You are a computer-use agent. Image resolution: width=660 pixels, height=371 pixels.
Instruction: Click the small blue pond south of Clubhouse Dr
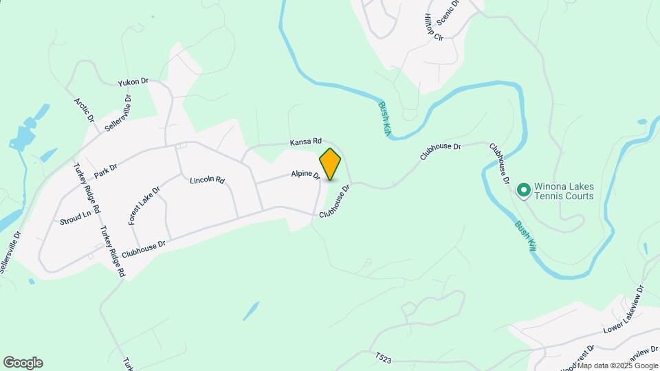pos(252,311)
